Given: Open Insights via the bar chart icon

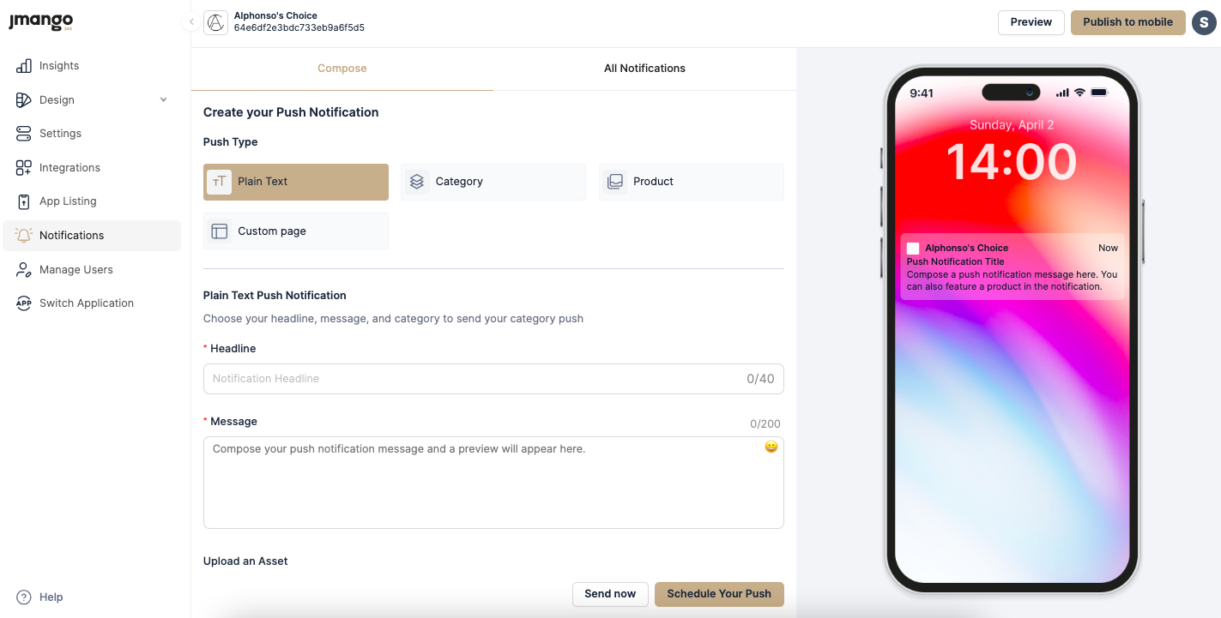Looking at the screenshot, I should point(24,66).
